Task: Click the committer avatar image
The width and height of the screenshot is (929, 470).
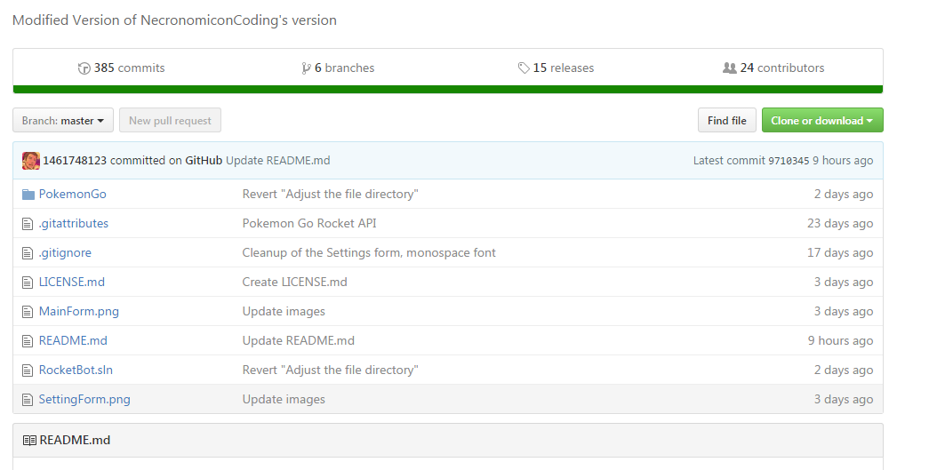Action: pyautogui.click(x=31, y=161)
